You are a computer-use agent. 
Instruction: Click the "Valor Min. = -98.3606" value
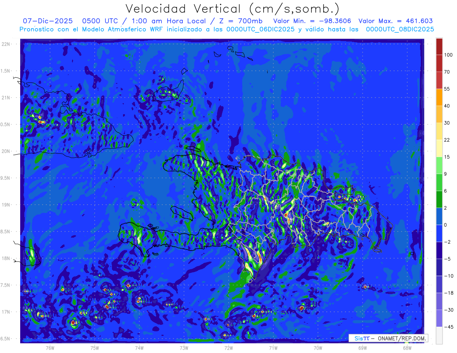[x=312, y=21]
